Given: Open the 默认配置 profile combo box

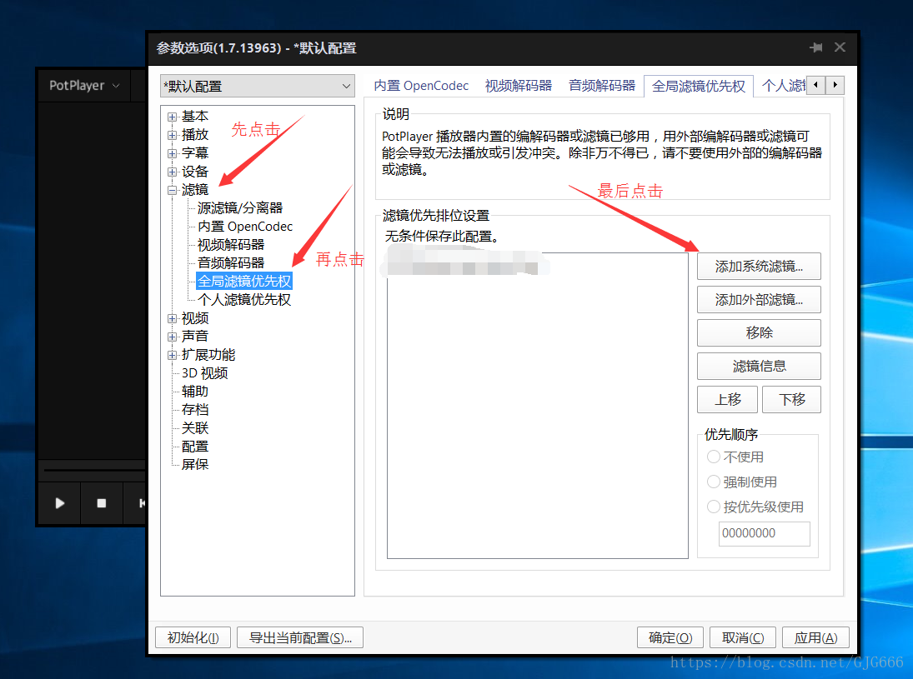Looking at the screenshot, I should [x=258, y=86].
